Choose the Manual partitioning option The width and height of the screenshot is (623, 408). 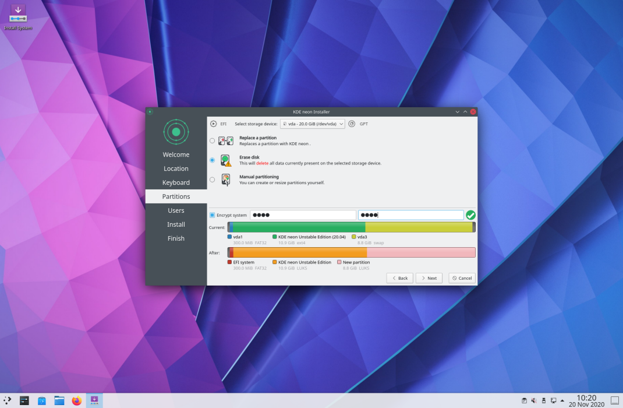[212, 180]
